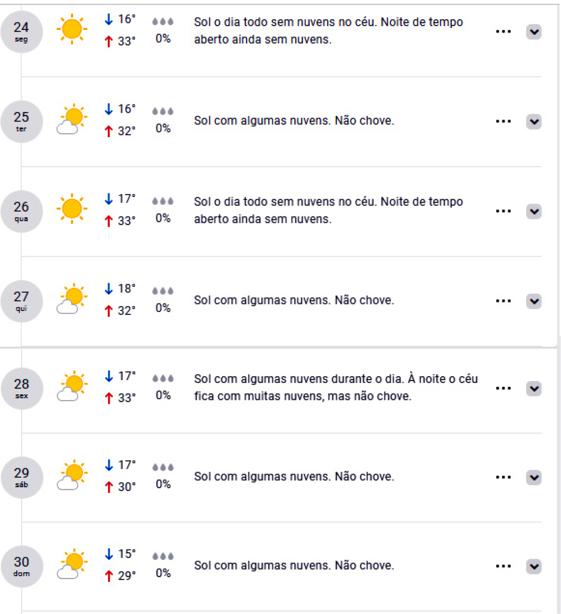The image size is (561, 614).
Task: Open the three-dot menu for day 29
Action: 503,477
